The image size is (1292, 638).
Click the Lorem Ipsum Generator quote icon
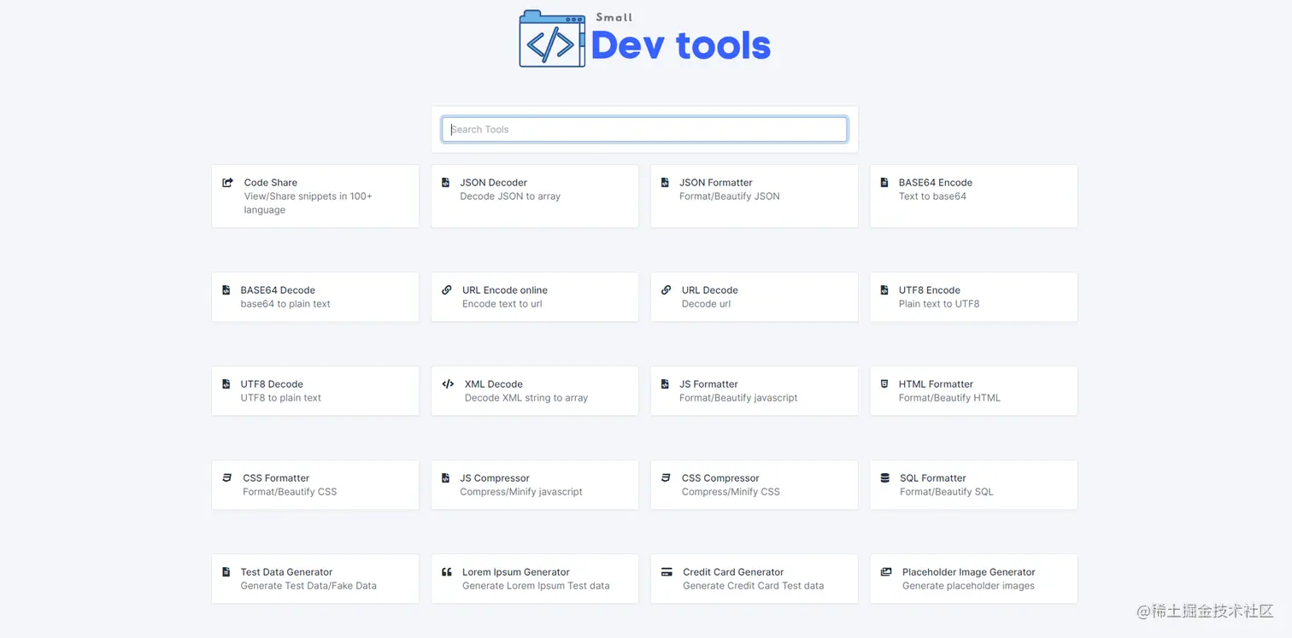pos(447,572)
